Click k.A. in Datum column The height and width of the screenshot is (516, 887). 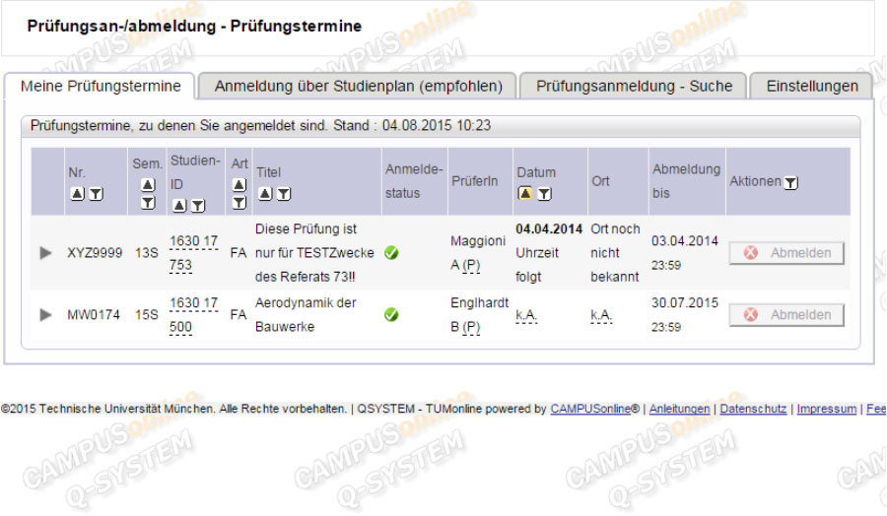coord(526,315)
